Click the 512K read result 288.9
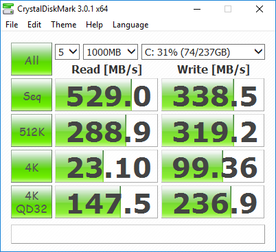The image size is (276, 252). [106, 130]
